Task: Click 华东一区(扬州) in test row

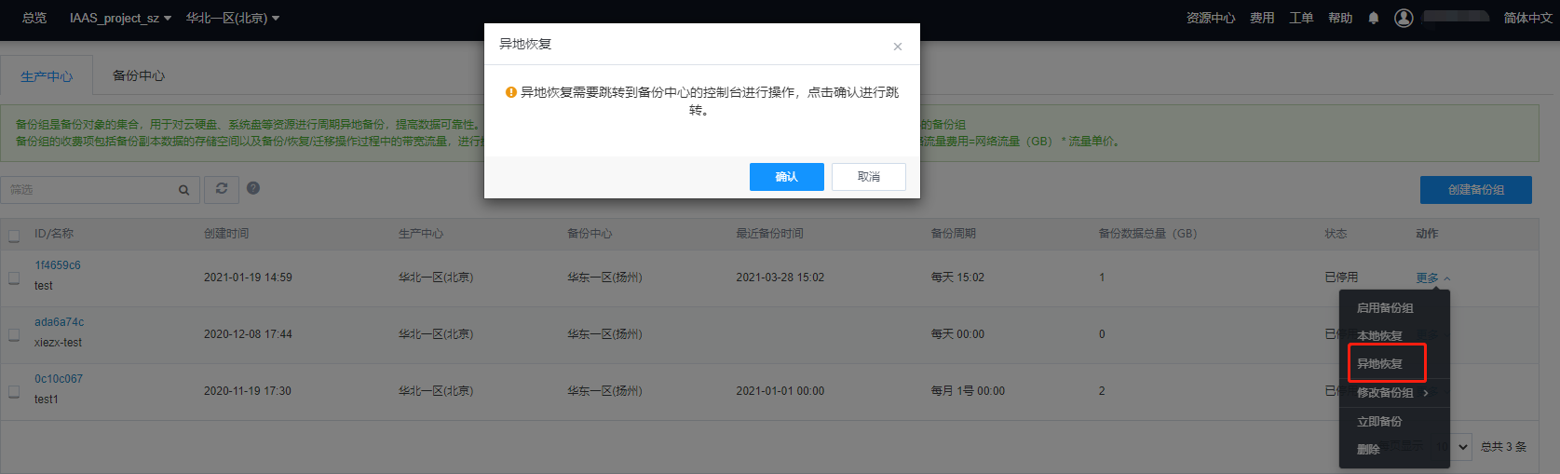Action: 604,278
